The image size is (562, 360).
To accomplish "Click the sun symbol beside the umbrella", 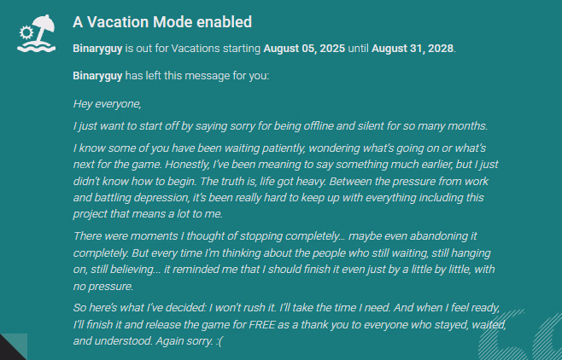I will tap(26, 32).
